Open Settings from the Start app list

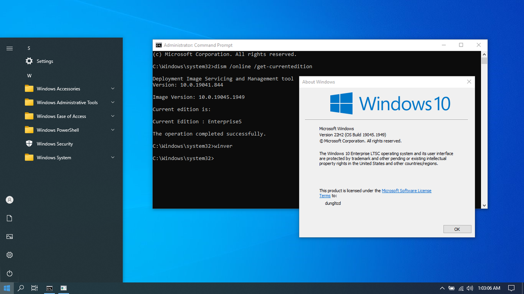(x=39, y=61)
